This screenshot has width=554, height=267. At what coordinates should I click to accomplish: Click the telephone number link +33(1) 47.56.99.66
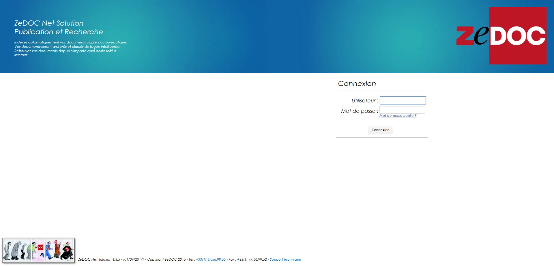(211, 260)
